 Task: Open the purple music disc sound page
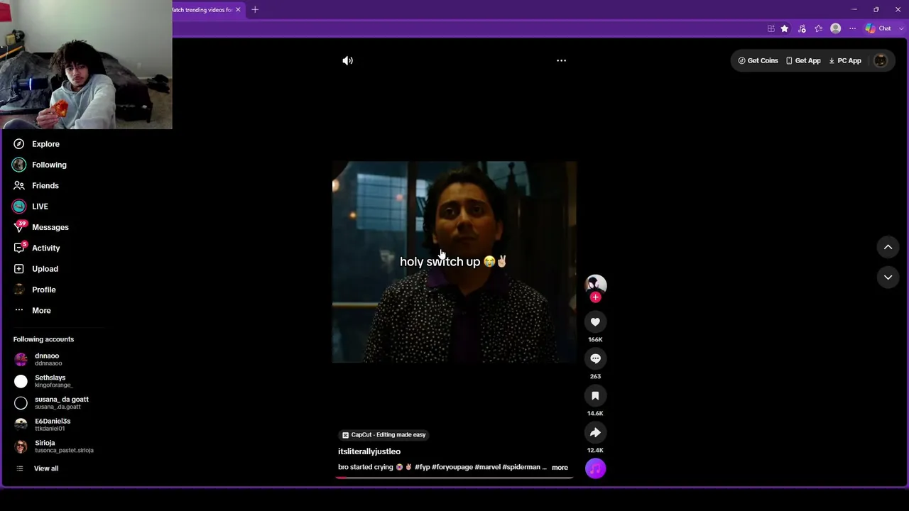point(595,468)
